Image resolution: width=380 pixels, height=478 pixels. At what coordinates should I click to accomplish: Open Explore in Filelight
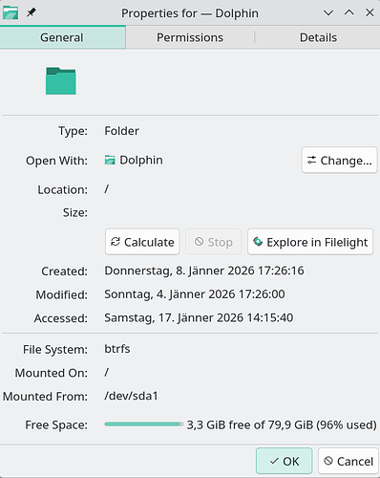(x=310, y=242)
